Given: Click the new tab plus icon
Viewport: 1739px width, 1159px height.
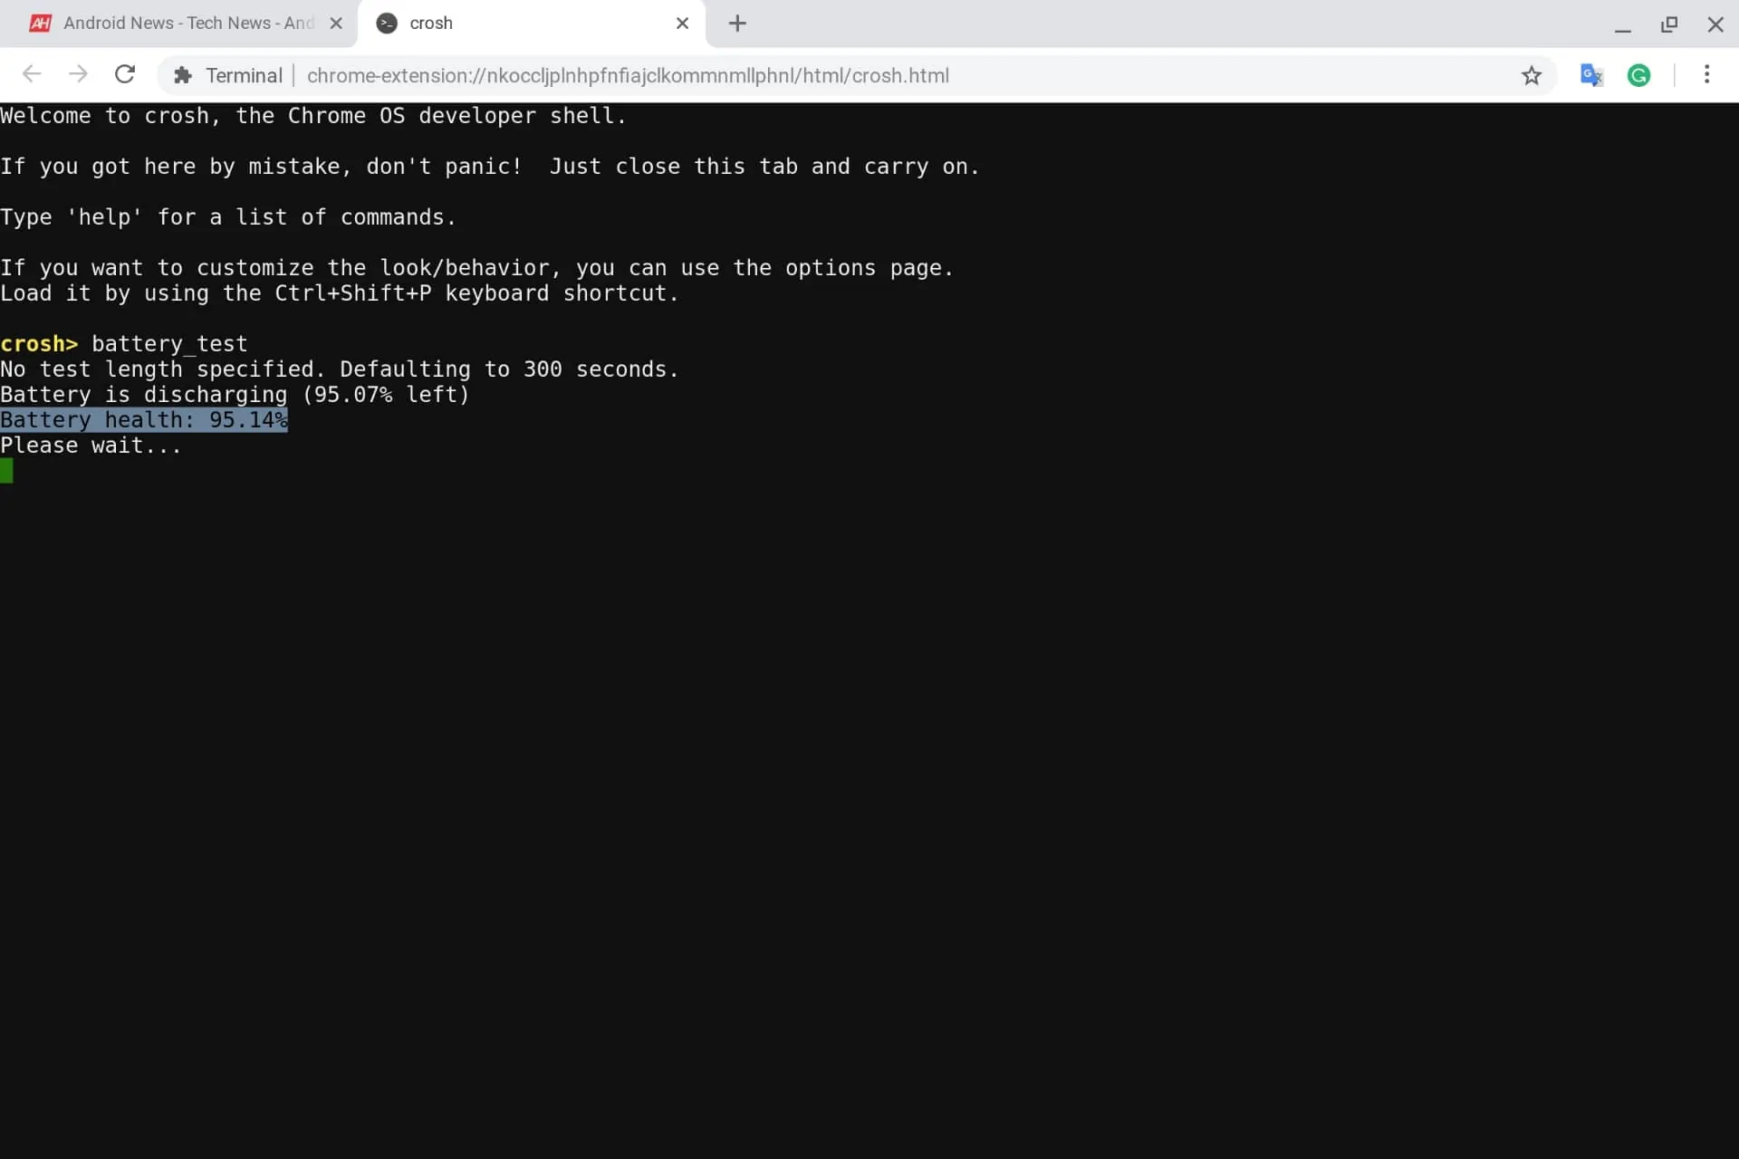Looking at the screenshot, I should pos(736,24).
